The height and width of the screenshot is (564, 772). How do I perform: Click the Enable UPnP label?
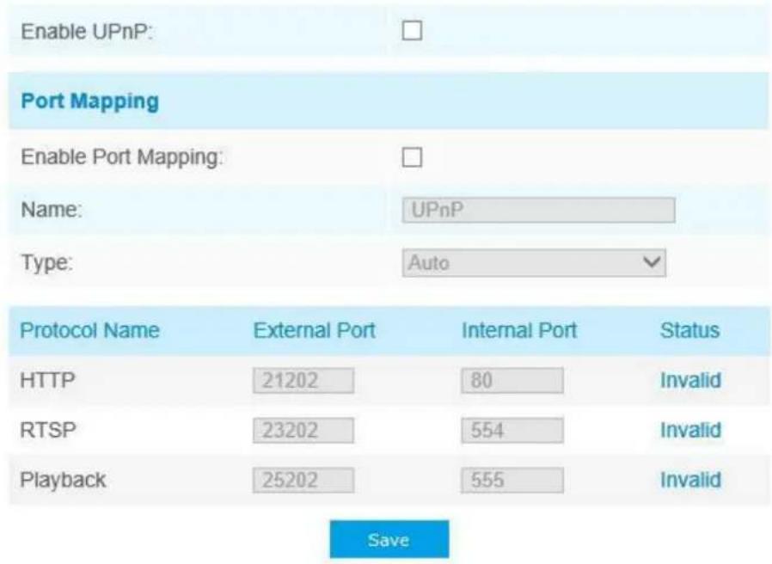click(x=87, y=32)
